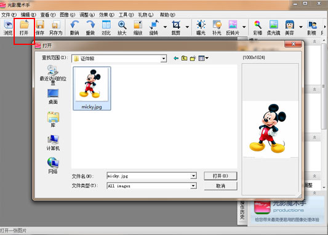Viewport: 328px width, 235px height.
Task: Click the 文件名 text input field
Action: [x=149, y=176]
